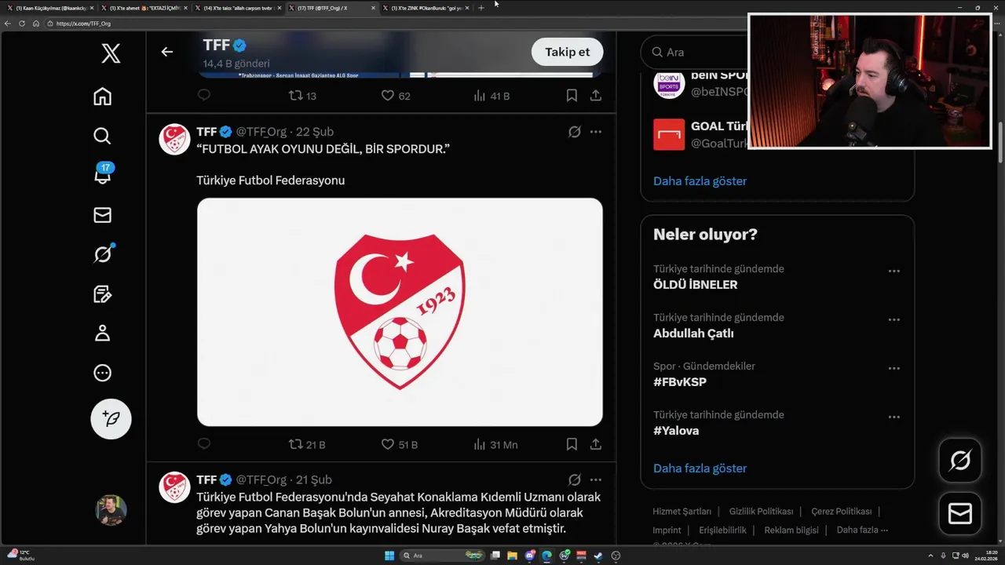Bookmark the 'FUTBOL AYAK OYUNU' post
The height and width of the screenshot is (565, 1005).
point(572,444)
